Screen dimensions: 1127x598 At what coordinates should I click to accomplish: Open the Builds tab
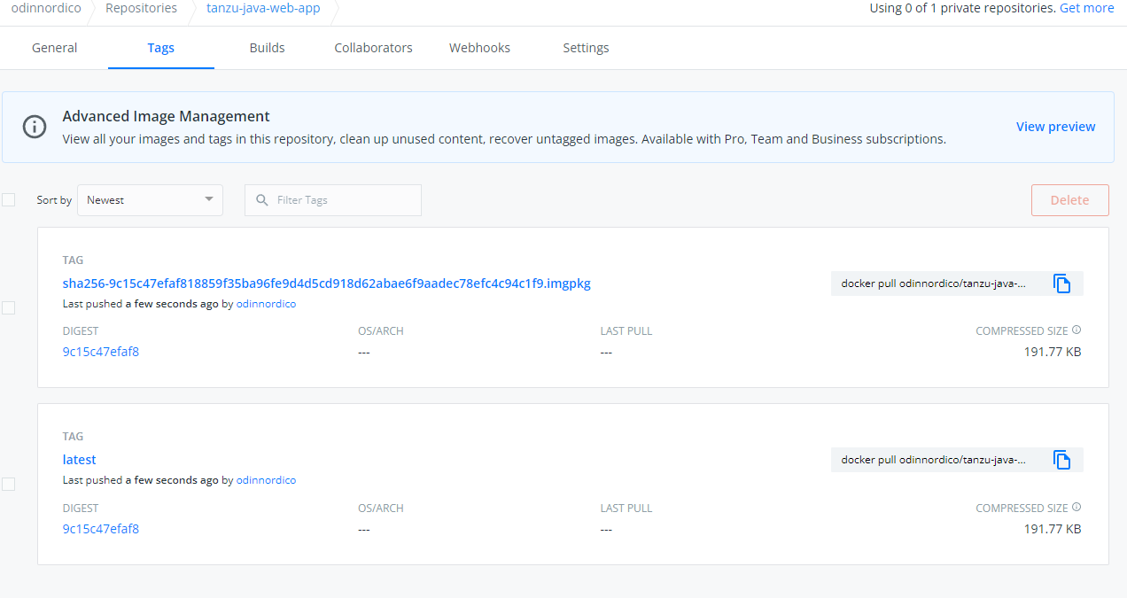pyautogui.click(x=267, y=48)
